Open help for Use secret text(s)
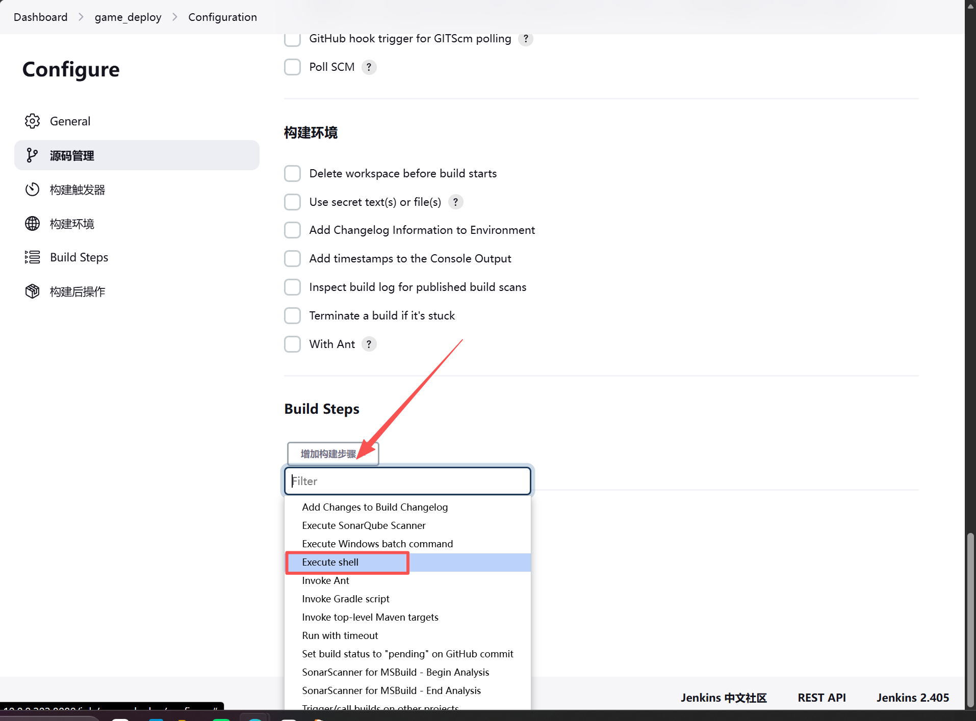Viewport: 976px width, 721px height. [x=455, y=202]
